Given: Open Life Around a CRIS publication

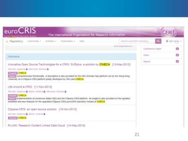Looking at the screenshot, I should [x=20, y=87].
